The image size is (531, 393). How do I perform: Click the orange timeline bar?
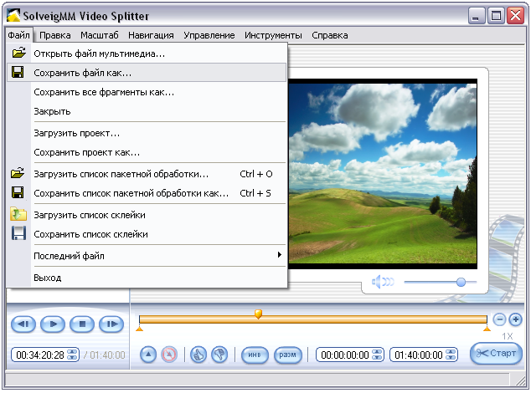tap(313, 319)
